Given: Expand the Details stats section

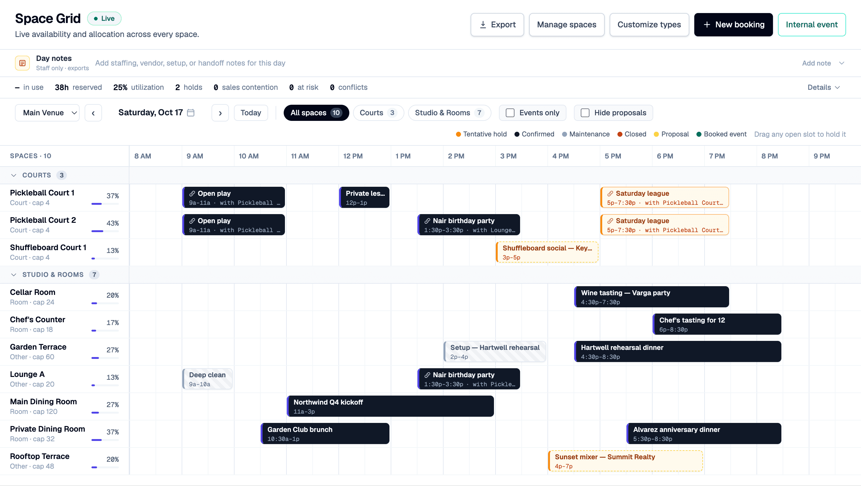Looking at the screenshot, I should (824, 87).
